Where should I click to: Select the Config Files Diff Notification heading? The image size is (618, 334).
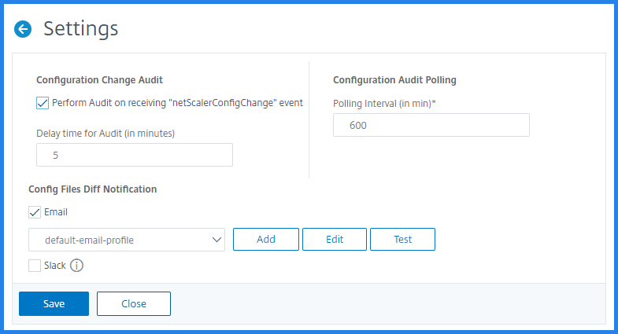(x=93, y=189)
